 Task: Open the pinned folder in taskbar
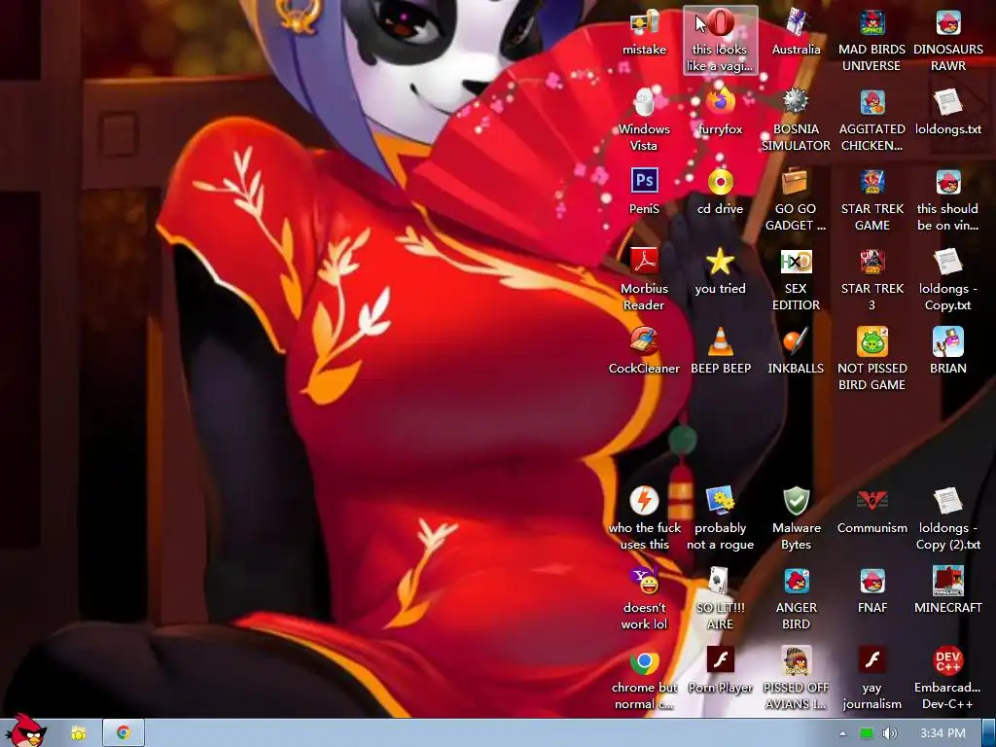coord(79,733)
